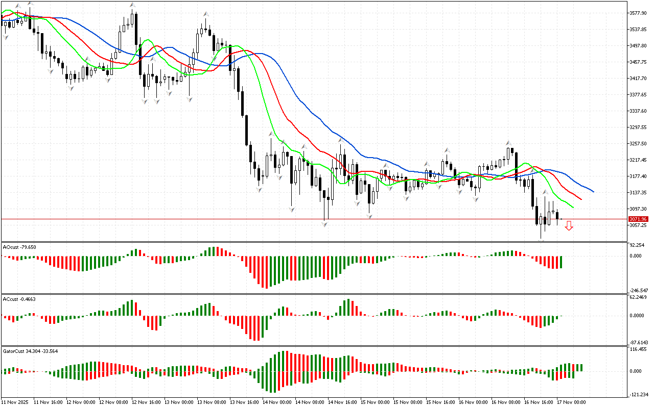Click the 11 Nov 2025 date label
Image resolution: width=654 pixels, height=408 pixels.
pos(15,402)
